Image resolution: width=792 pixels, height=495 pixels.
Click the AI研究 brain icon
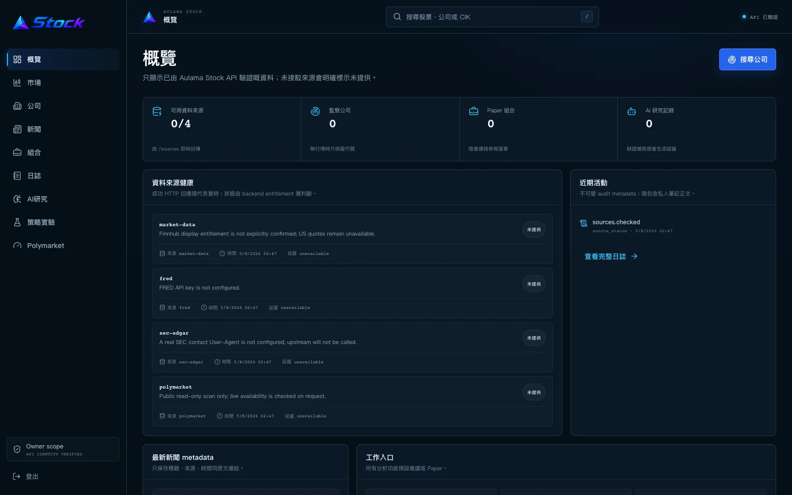[x=17, y=199]
